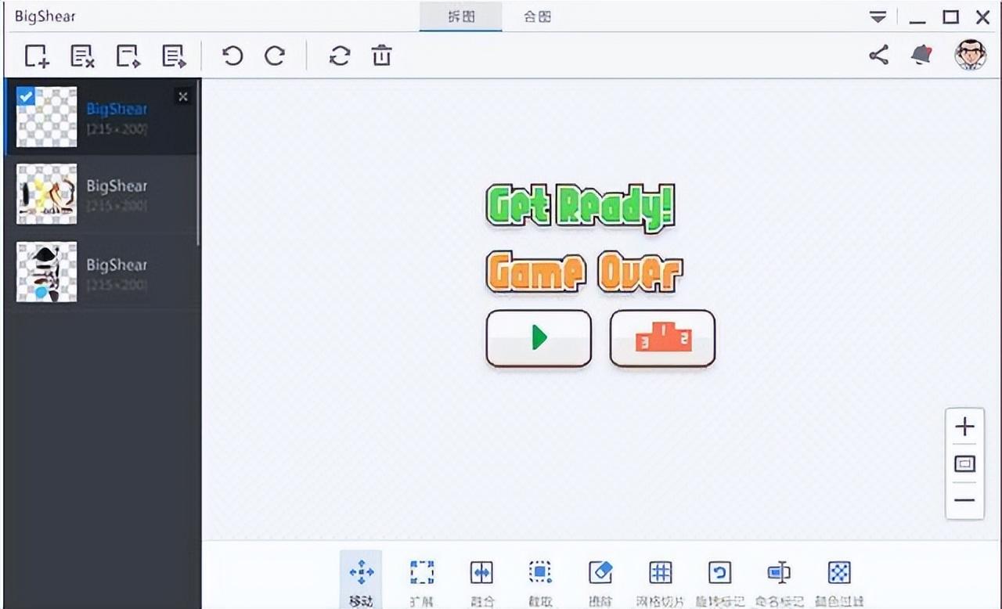Click the second item's BigShear name
This screenshot has width=1002, height=609.
point(117,186)
